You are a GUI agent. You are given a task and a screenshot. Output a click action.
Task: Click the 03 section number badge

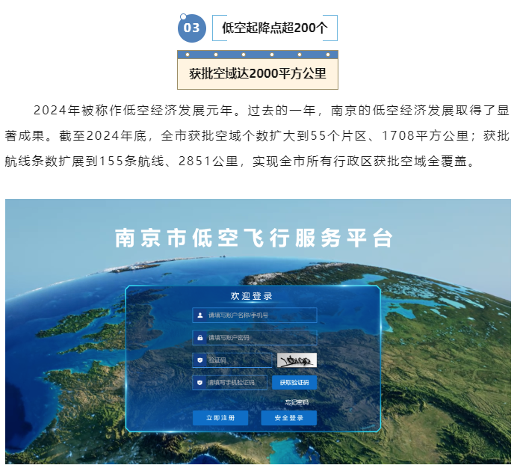(192, 28)
